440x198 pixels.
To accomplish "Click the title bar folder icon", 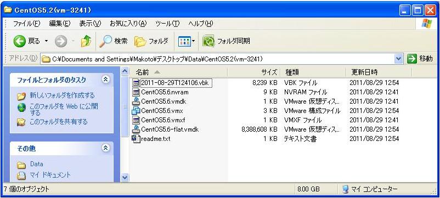I will coord(8,10).
